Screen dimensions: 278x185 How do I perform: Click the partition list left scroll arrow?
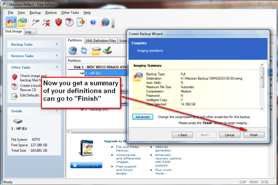coord(69,131)
